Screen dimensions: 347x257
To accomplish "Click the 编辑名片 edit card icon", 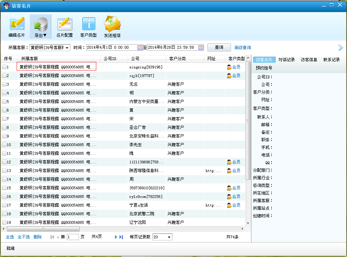I will tap(17, 24).
